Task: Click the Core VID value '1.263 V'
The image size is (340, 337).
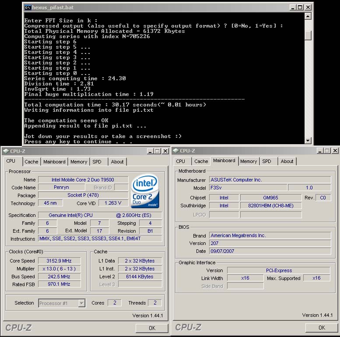Action: [x=113, y=203]
